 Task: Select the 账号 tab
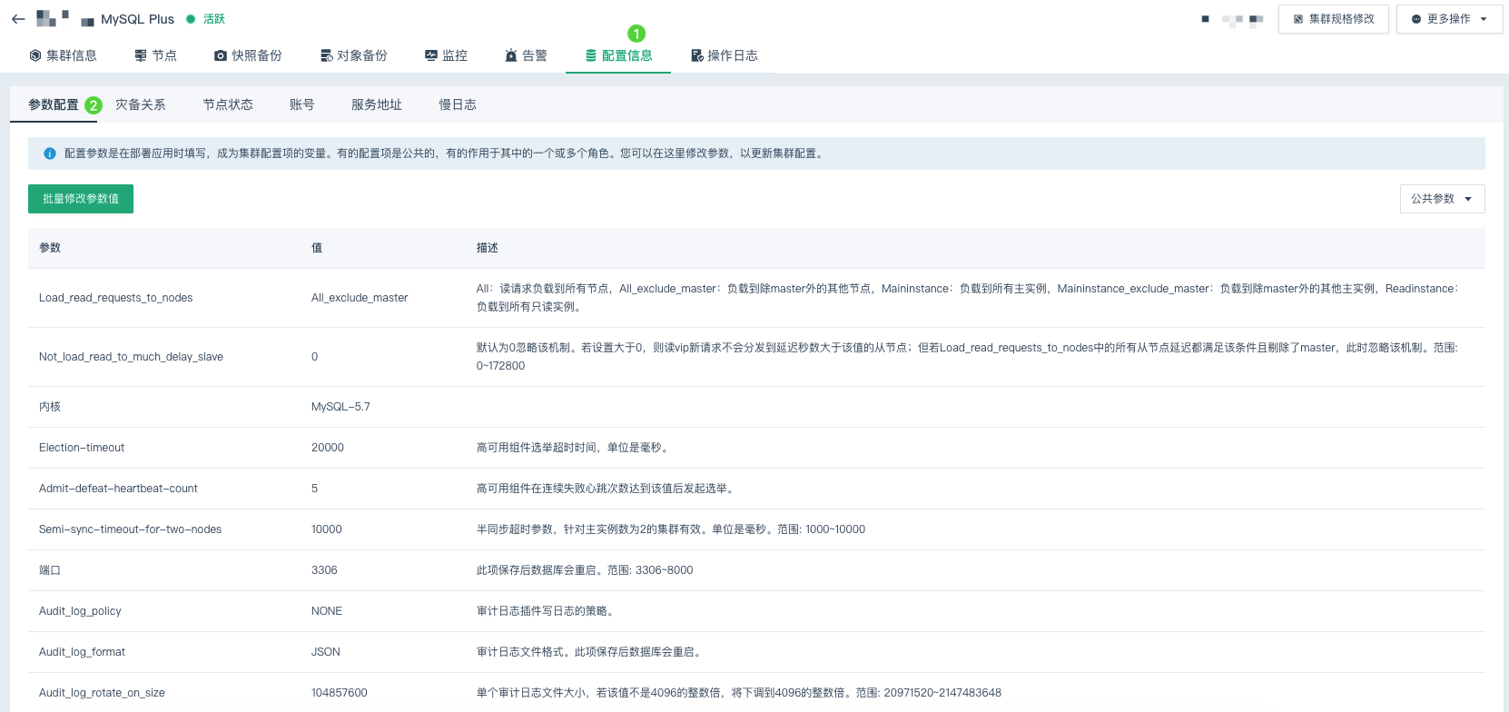302,104
